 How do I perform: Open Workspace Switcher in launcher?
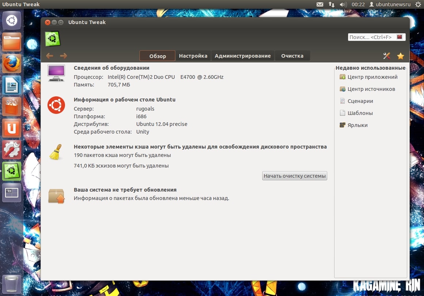[x=12, y=192]
